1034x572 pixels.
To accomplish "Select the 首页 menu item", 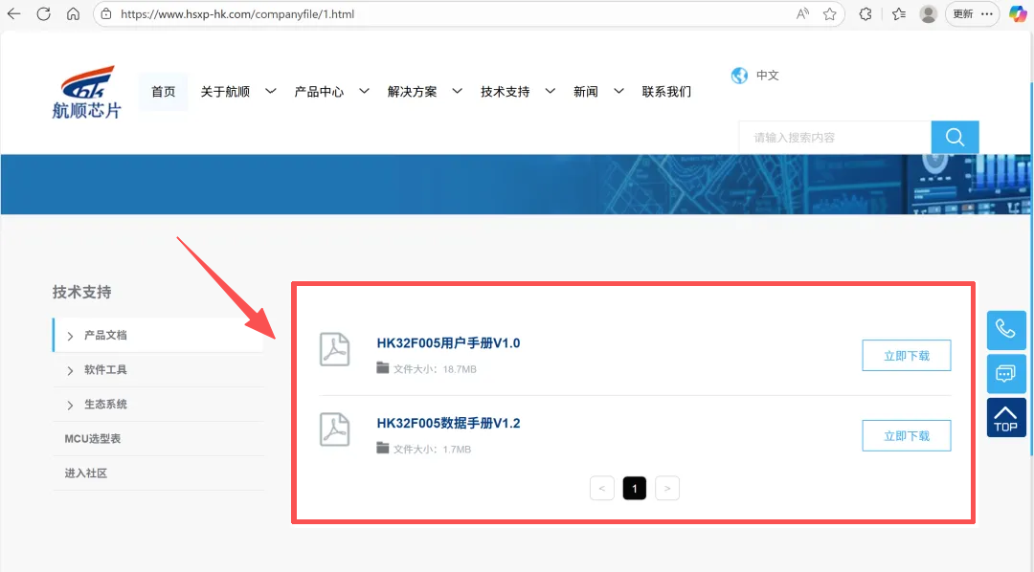I will 163,91.
